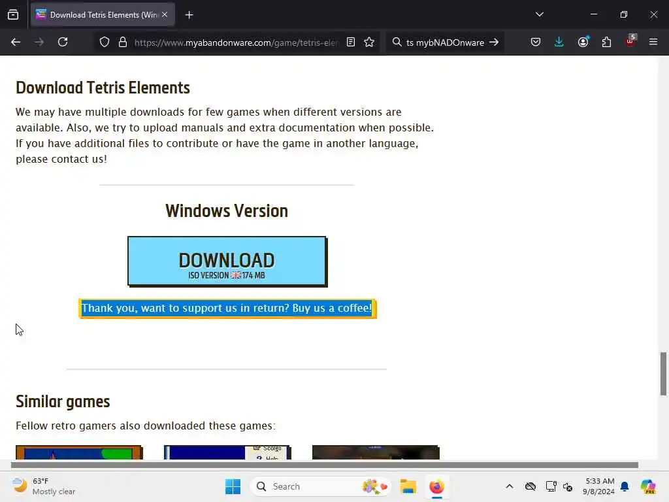Open notifications bell icon
Viewport: 669px width, 502px height.
tap(625, 486)
